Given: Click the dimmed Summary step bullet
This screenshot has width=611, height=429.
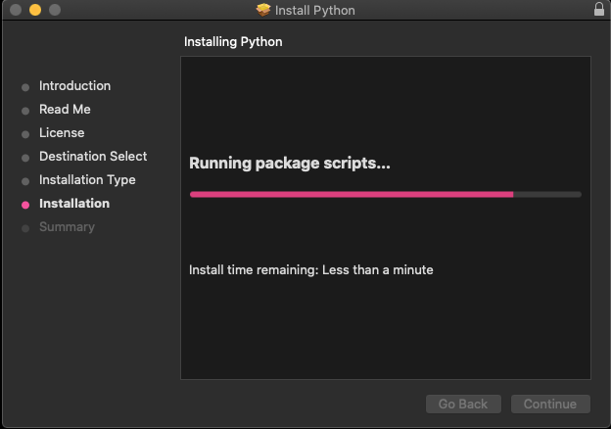Looking at the screenshot, I should coord(25,228).
